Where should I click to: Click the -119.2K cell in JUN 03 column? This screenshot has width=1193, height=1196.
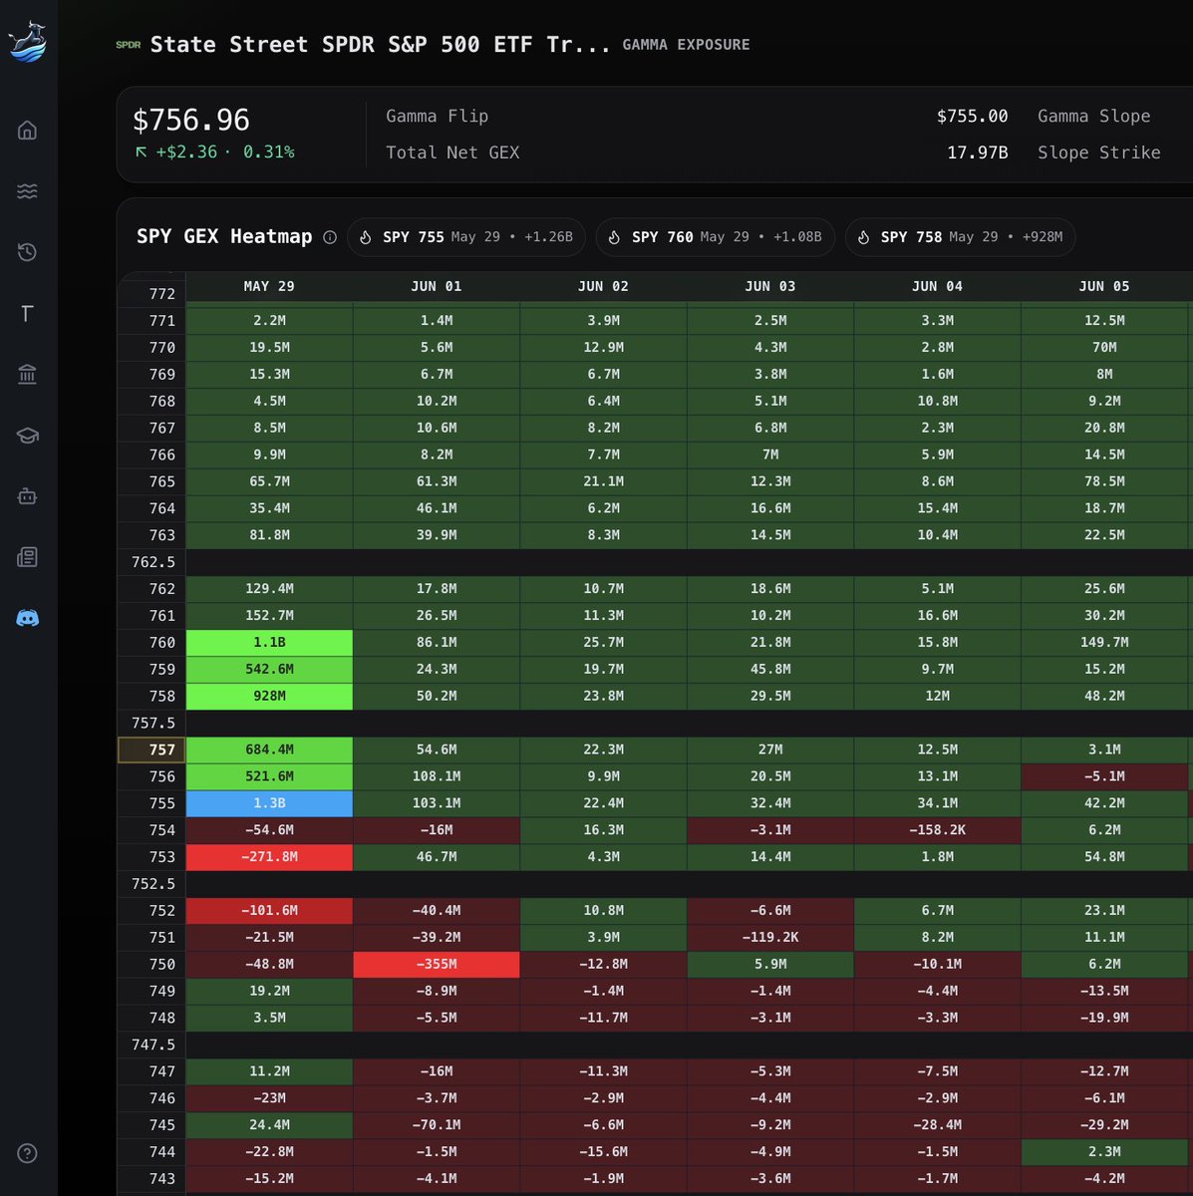(770, 938)
